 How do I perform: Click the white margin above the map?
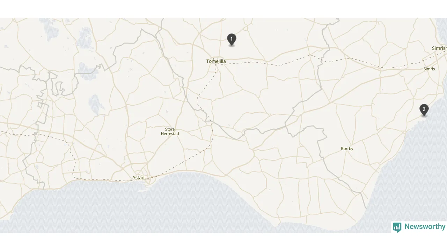[x=223, y=9]
